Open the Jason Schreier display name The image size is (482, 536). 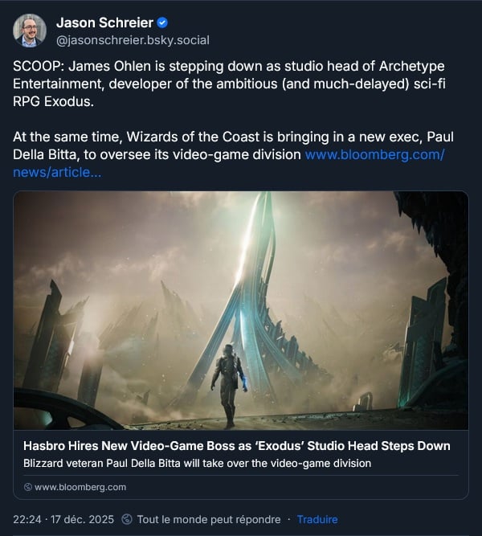pyautogui.click(x=104, y=23)
